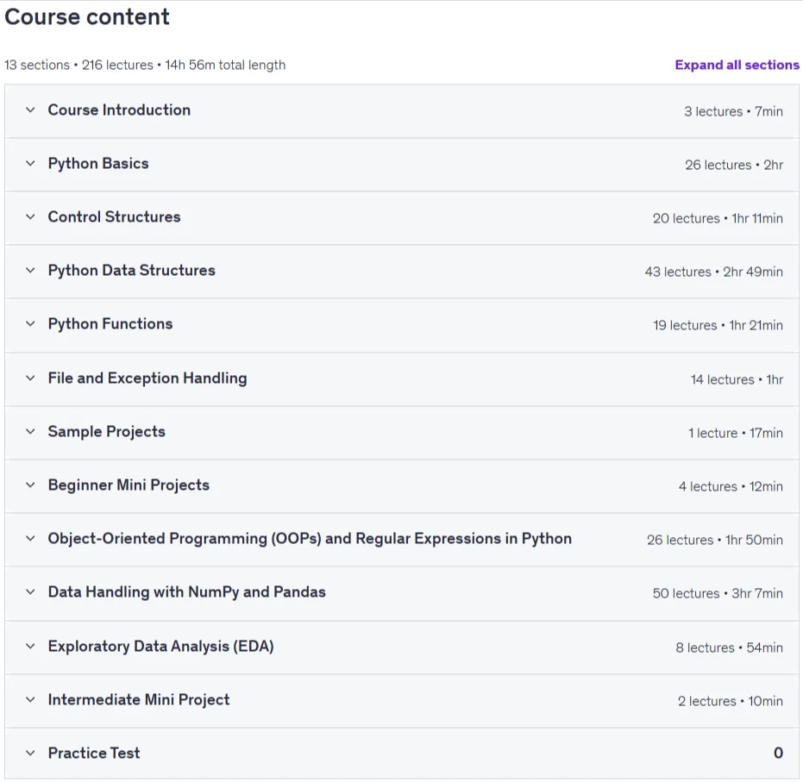This screenshot has height=782, width=803.
Task: Expand Exploratory Data Analysis chevron
Action: pos(30,647)
